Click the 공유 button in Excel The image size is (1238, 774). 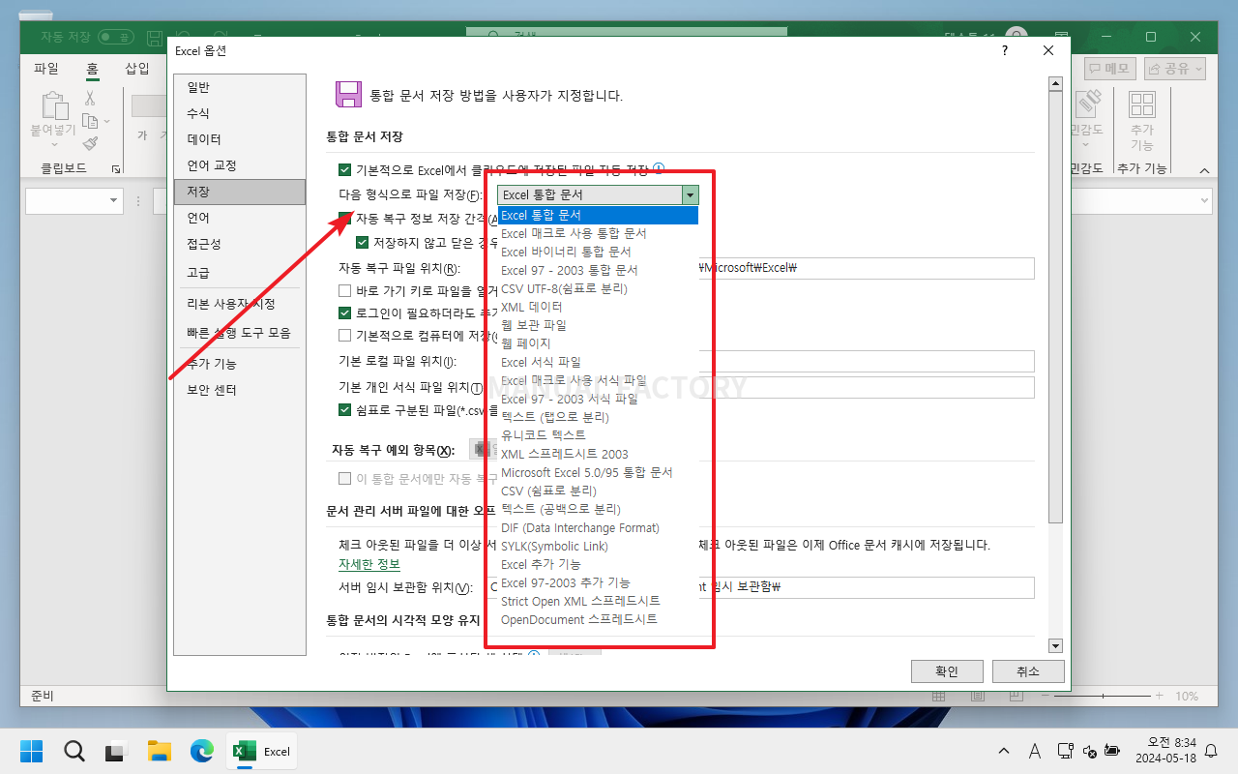click(x=1174, y=69)
